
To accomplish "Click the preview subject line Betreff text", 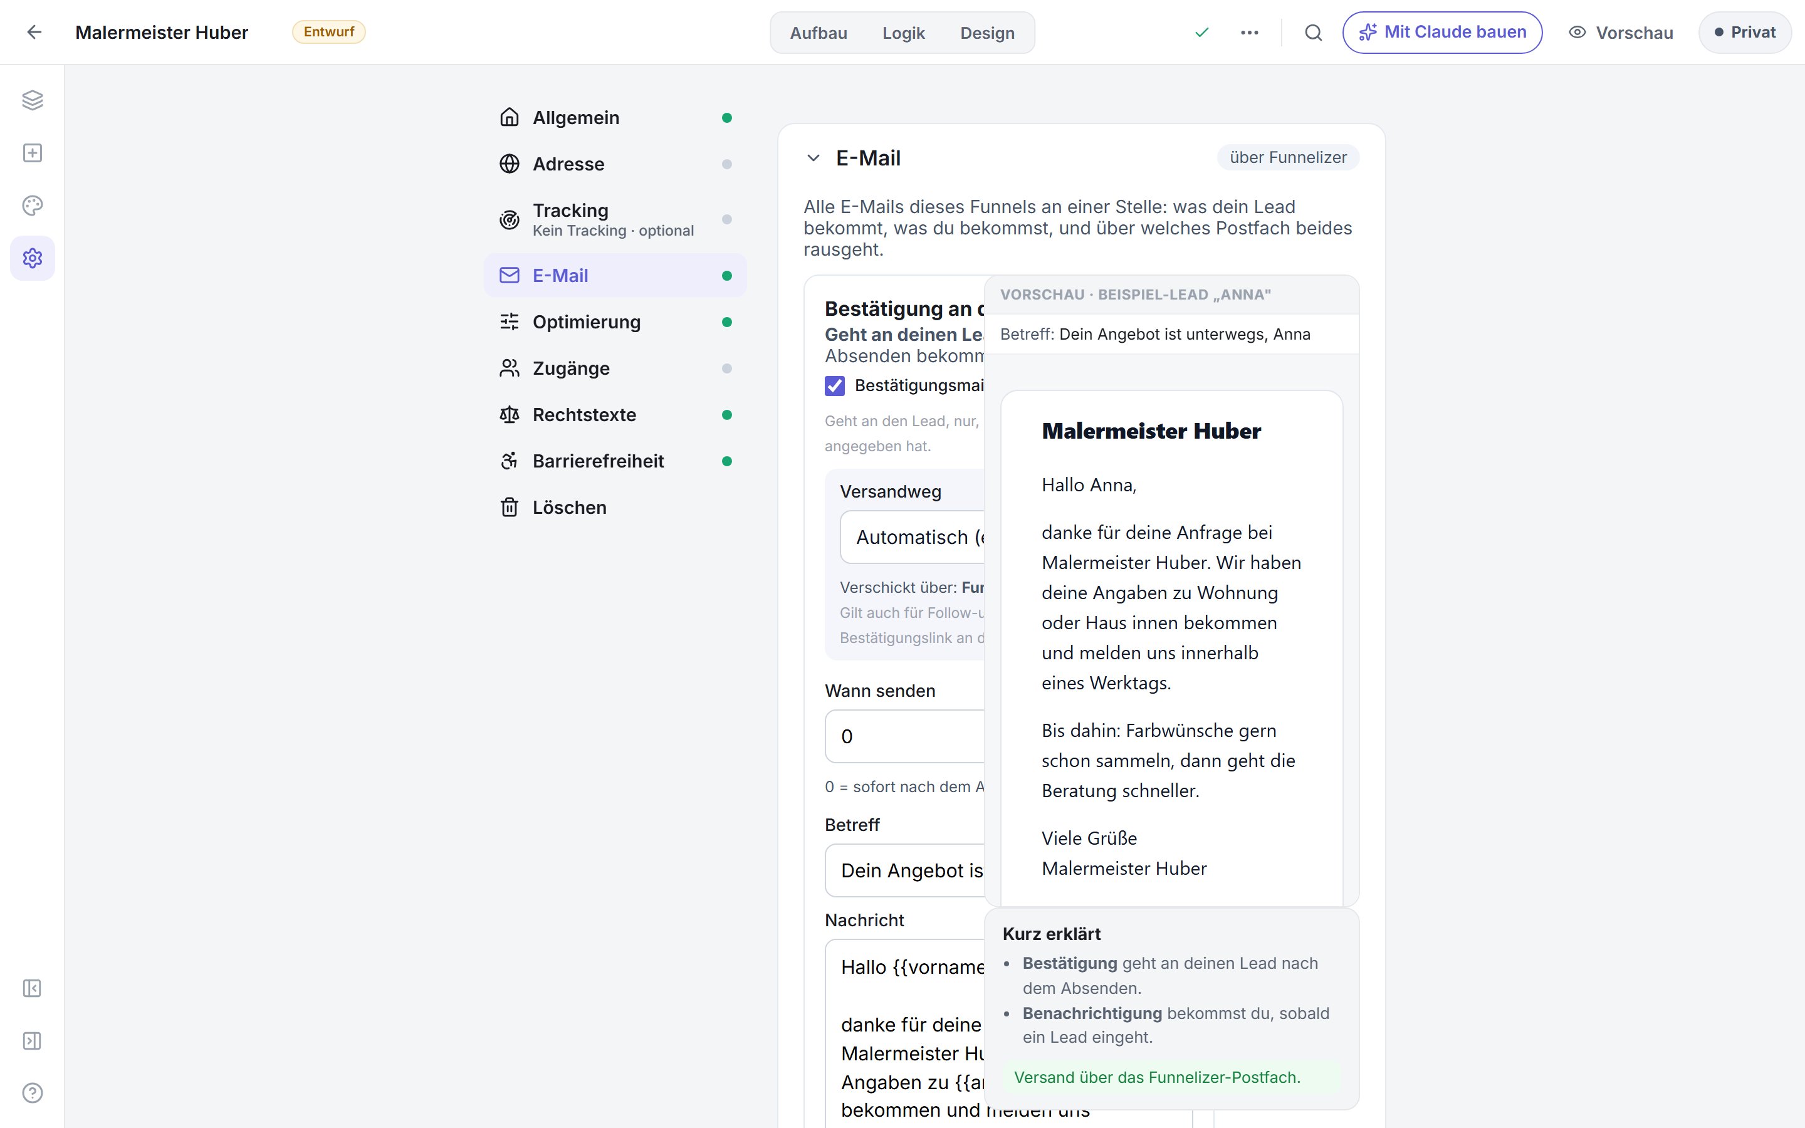I will click(x=1154, y=334).
